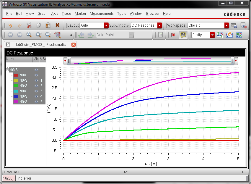This screenshot has height=184, width=251.
Task: Toggle eye icon for trace 3
Action: coord(37,91)
